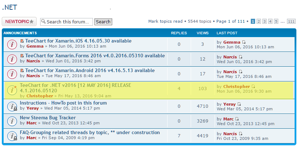Create a new topic with NEWTOPIC button
Viewport: 300px width, 146px height.
[19, 22]
